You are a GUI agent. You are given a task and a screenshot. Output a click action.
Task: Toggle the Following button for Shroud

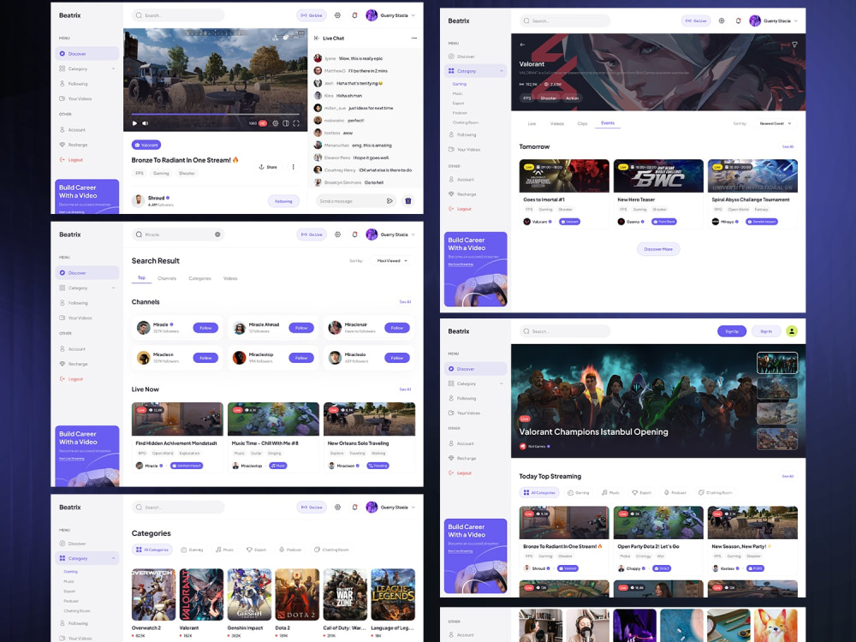(x=283, y=201)
